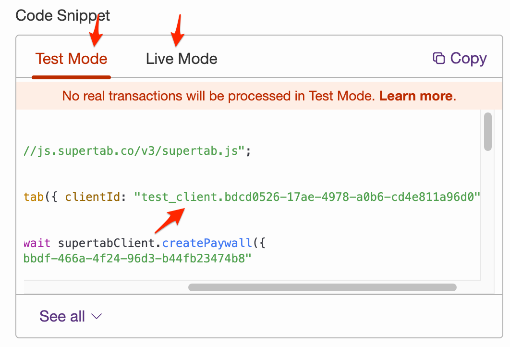The image size is (510, 347).
Task: Click the vertical scrollbar thumb in code area
Action: (x=487, y=132)
